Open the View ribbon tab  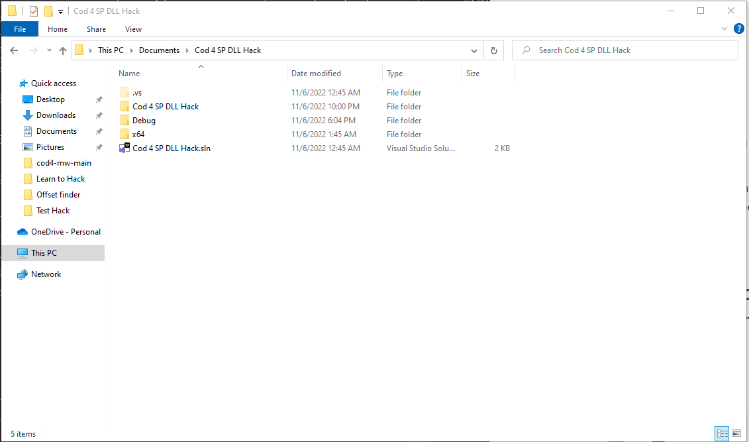coord(133,29)
